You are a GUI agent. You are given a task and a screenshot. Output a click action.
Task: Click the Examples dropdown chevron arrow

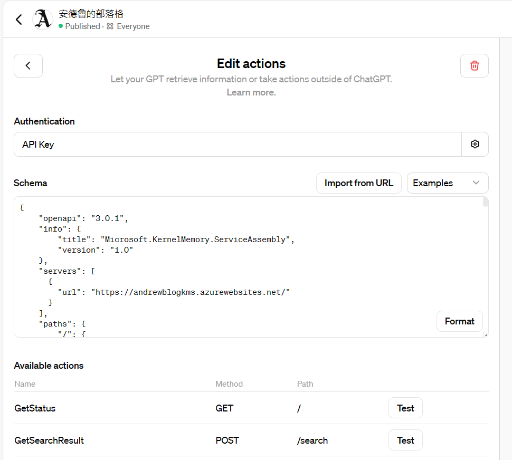click(476, 183)
